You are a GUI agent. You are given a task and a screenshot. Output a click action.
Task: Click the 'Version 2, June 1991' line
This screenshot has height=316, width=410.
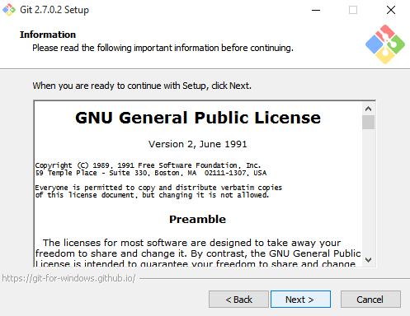click(198, 144)
